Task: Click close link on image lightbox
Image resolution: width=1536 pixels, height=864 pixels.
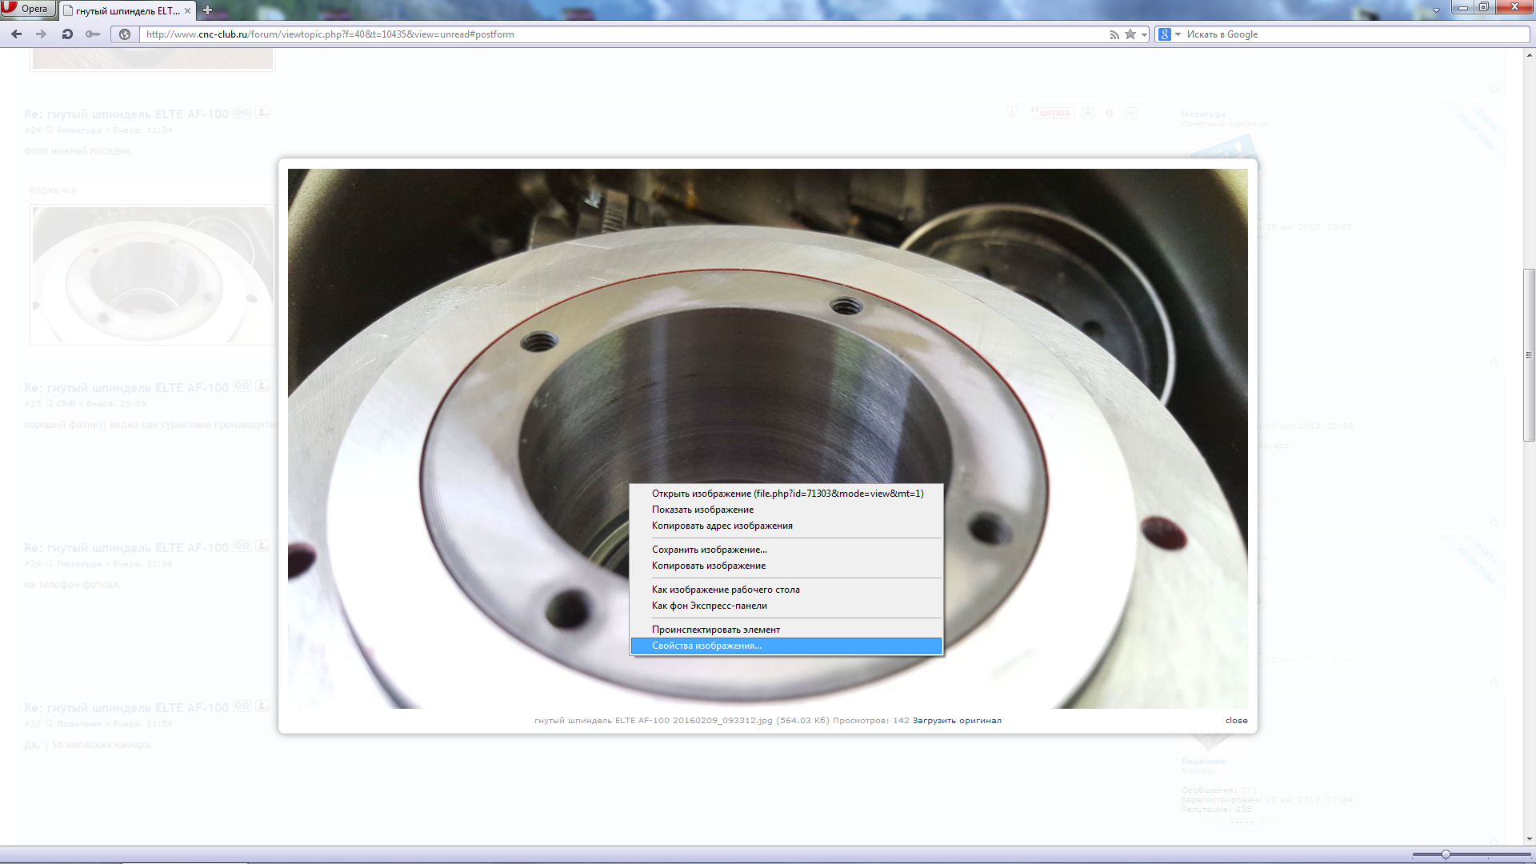Action: (x=1236, y=720)
